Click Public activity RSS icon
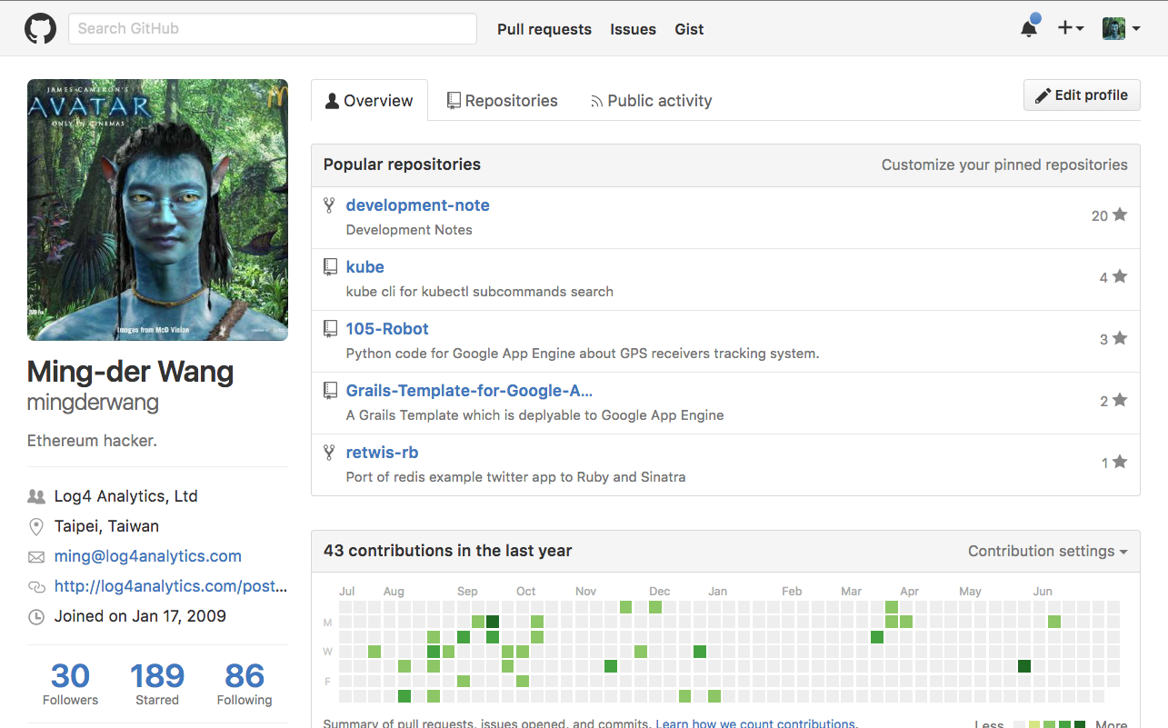Screen dimensions: 1168x728 (596, 102)
